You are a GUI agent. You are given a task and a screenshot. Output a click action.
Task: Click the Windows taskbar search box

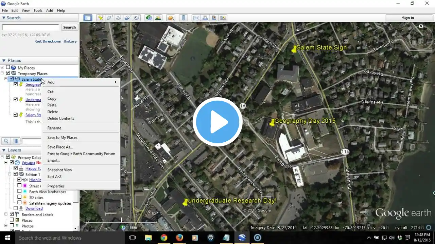tap(70, 238)
